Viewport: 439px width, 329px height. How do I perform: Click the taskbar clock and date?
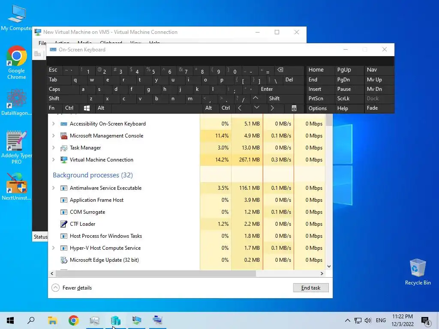pyautogui.click(x=402, y=320)
